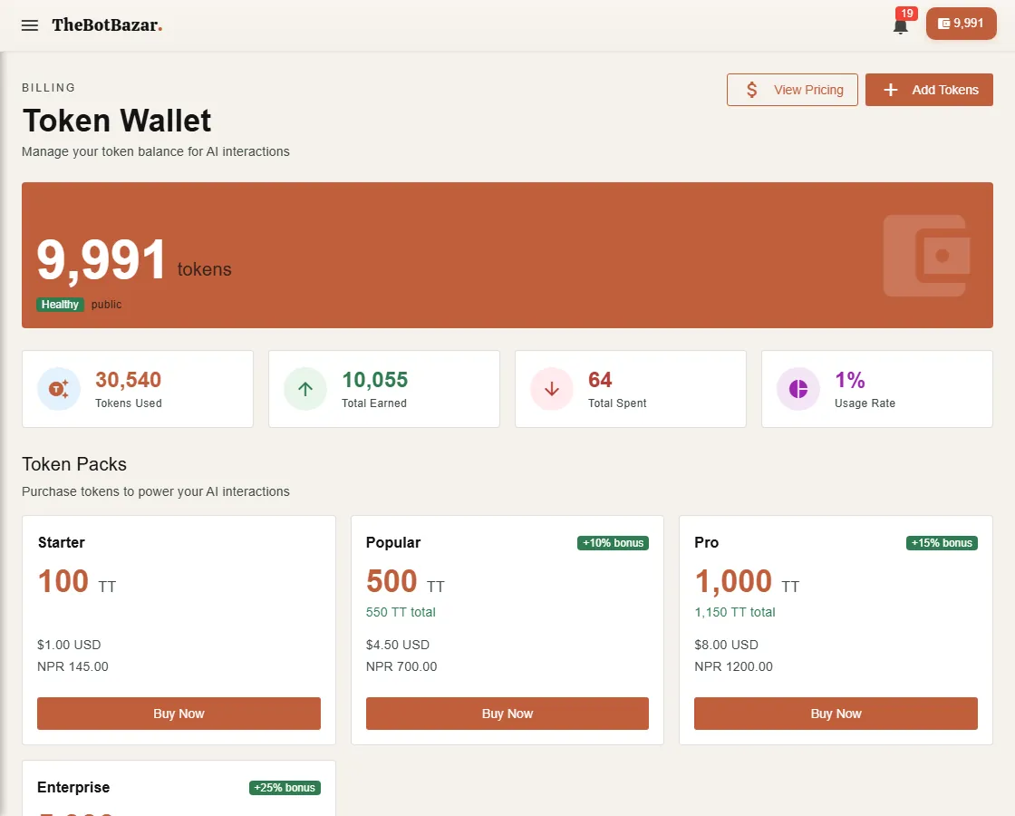Click the '$4.50 USD' price
This screenshot has width=1015, height=816.
398,645
